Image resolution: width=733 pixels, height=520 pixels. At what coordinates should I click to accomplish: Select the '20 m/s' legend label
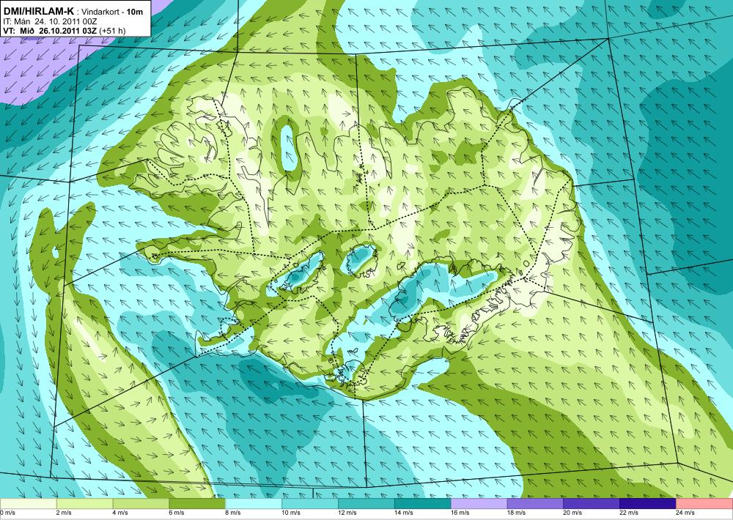572,513
